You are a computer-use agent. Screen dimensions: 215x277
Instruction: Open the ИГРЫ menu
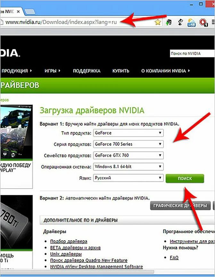[x=52, y=71]
